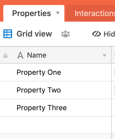
Task: Click the crossed-eye hide fields icon
Action: point(97,34)
